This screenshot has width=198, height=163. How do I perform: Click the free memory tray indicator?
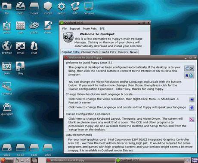click(x=194, y=160)
